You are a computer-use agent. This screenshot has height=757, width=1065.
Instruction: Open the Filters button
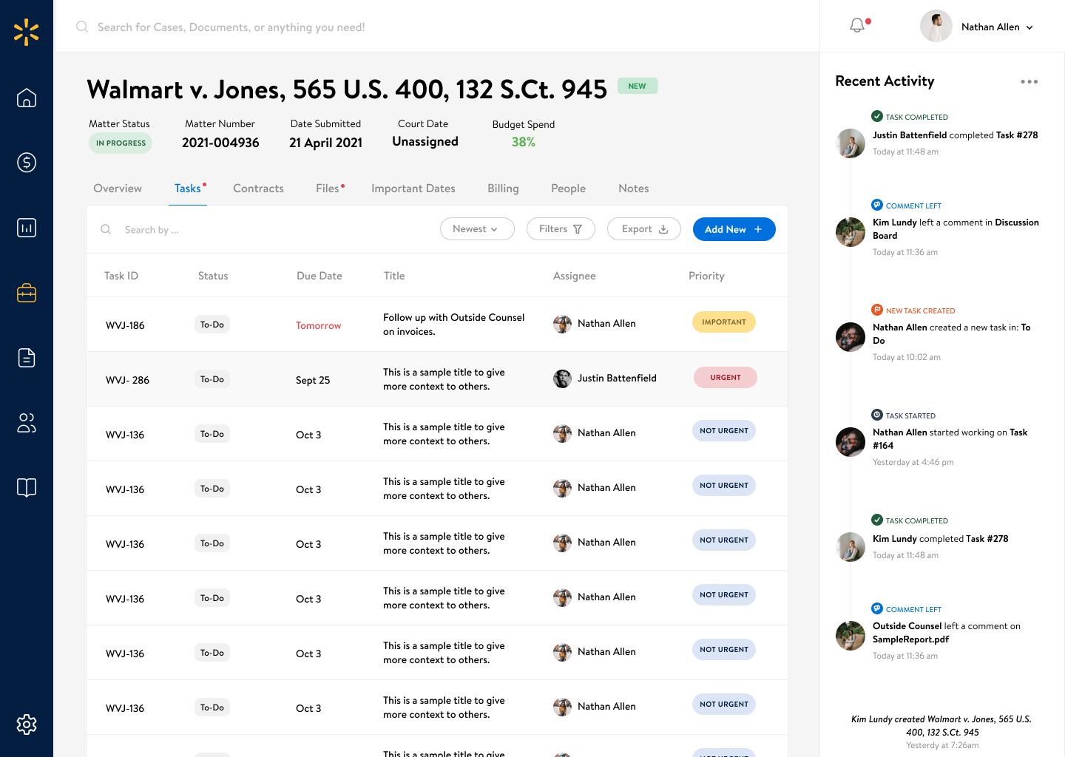tap(561, 229)
